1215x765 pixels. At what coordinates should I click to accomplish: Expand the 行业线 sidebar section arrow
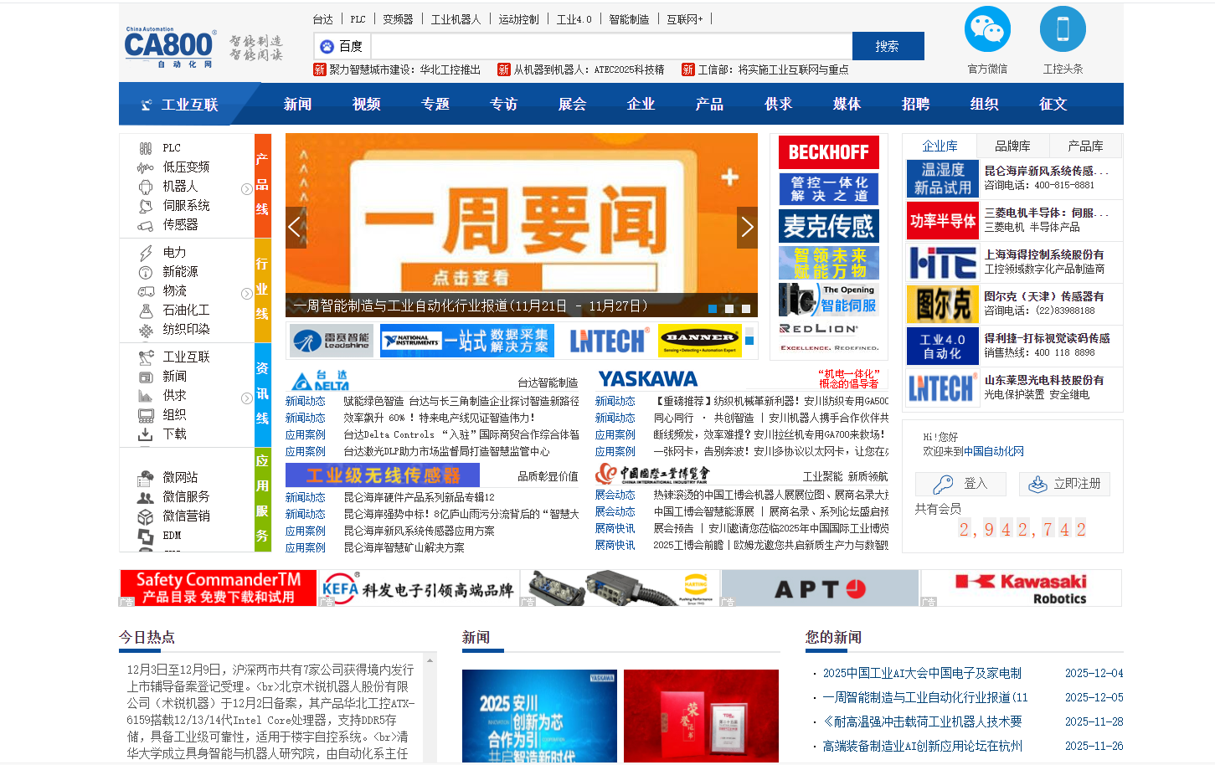tap(246, 294)
